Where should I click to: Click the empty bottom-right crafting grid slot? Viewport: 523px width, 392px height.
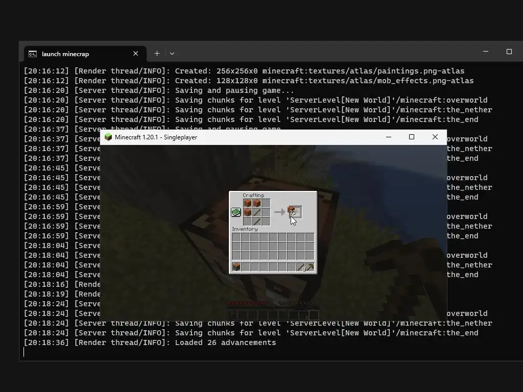pos(266,222)
